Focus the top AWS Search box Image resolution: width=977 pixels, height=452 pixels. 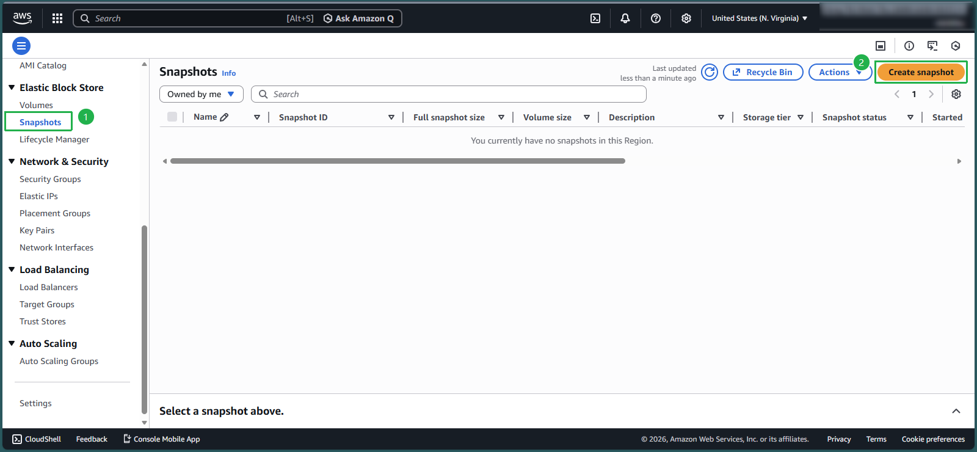tap(195, 18)
